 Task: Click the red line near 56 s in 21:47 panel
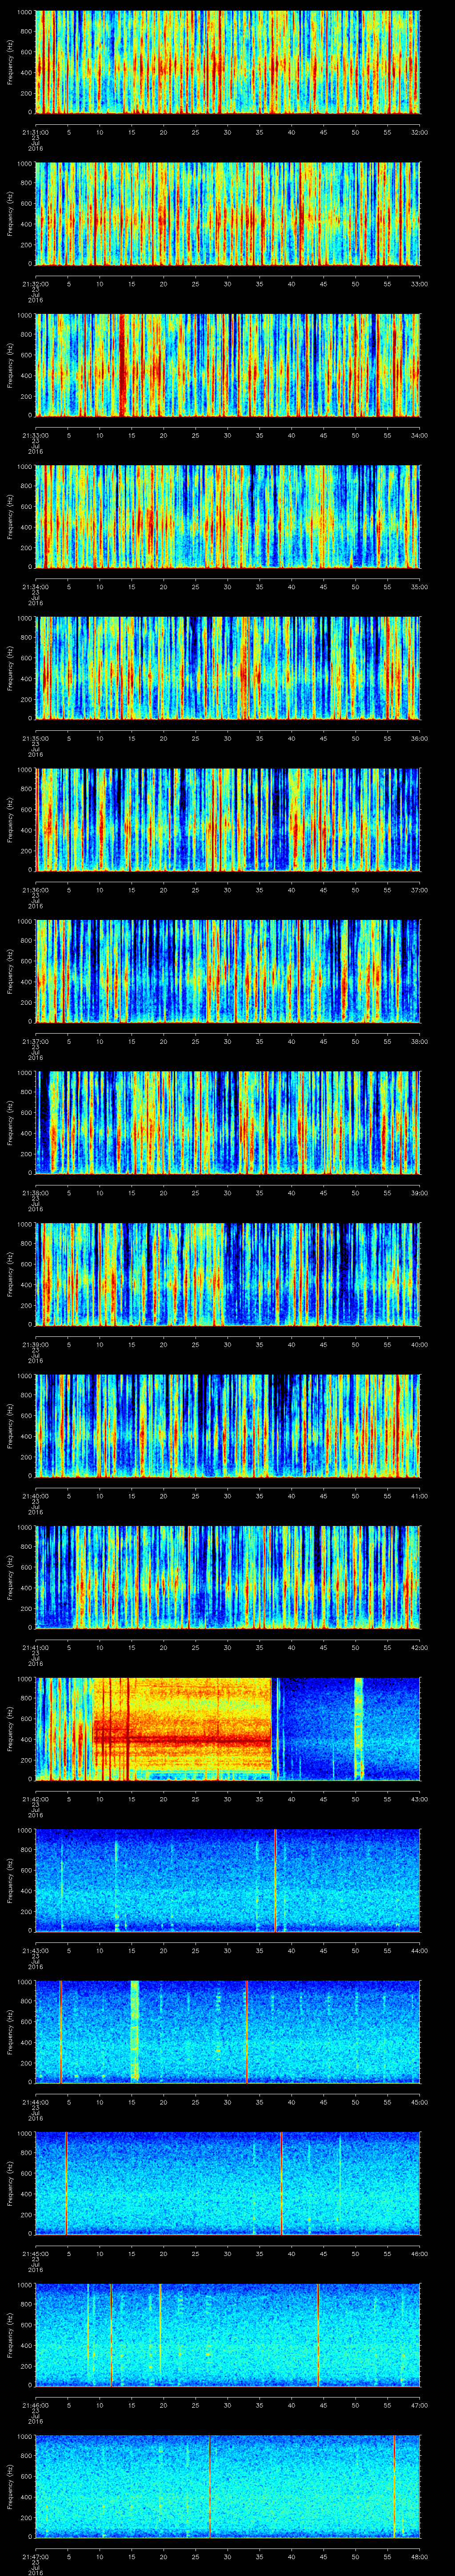395,2486
